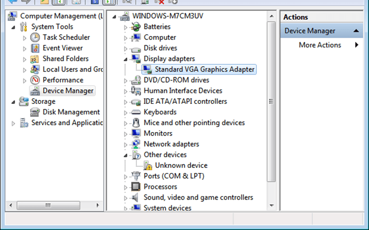This screenshot has height=230, width=369.
Task: Click the Disk drives category icon
Action: 136,49
